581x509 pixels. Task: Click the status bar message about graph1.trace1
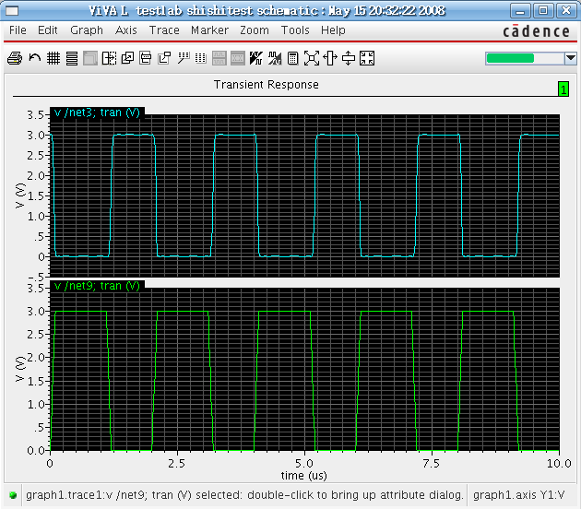click(x=244, y=495)
